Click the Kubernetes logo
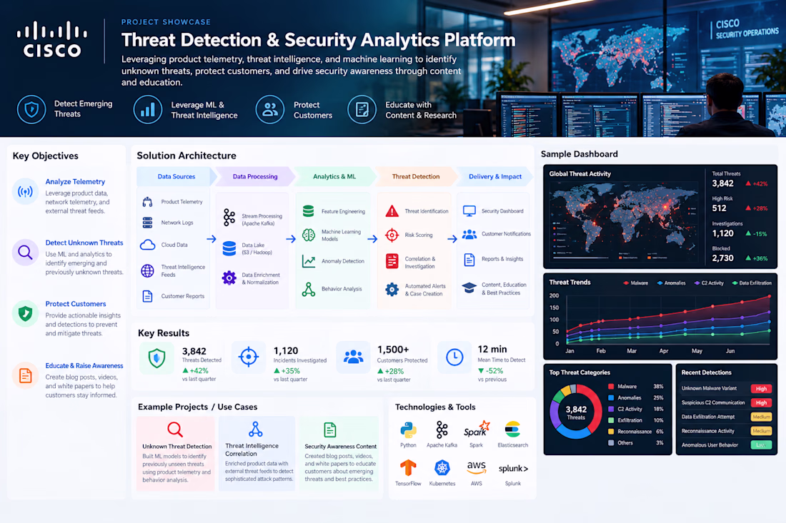Viewport: 786px width, 523px height. [442, 468]
